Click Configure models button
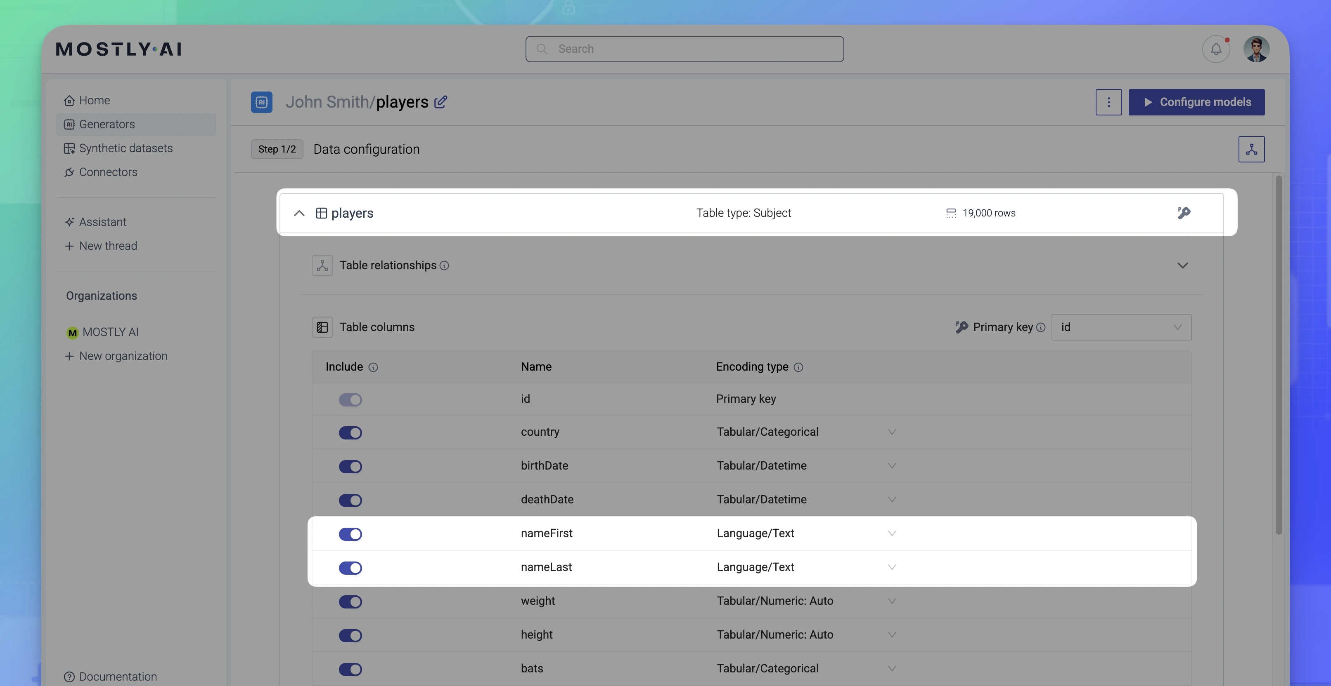Screen dimensions: 1331x686 coord(1196,102)
